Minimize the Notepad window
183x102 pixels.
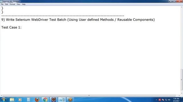coord(171,1)
